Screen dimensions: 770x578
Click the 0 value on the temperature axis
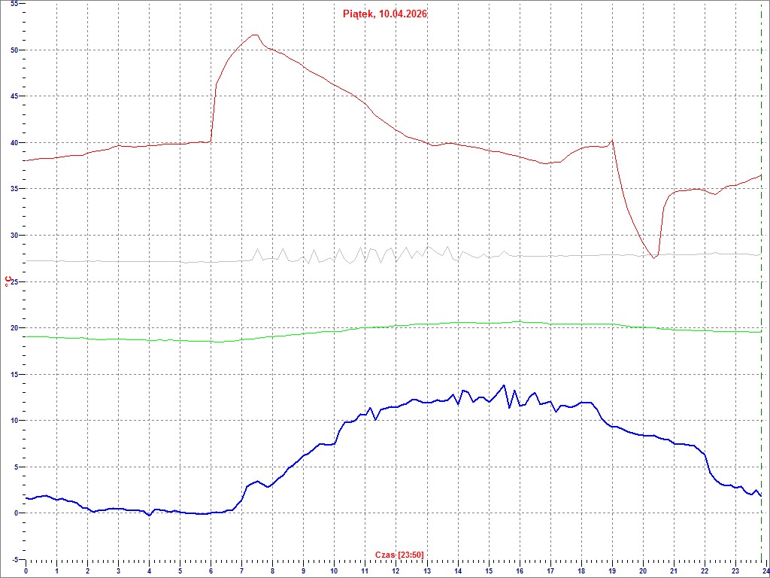click(x=17, y=513)
